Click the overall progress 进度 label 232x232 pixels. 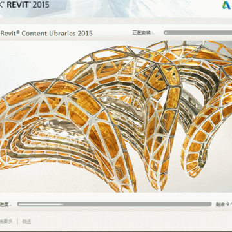coord(5,204)
